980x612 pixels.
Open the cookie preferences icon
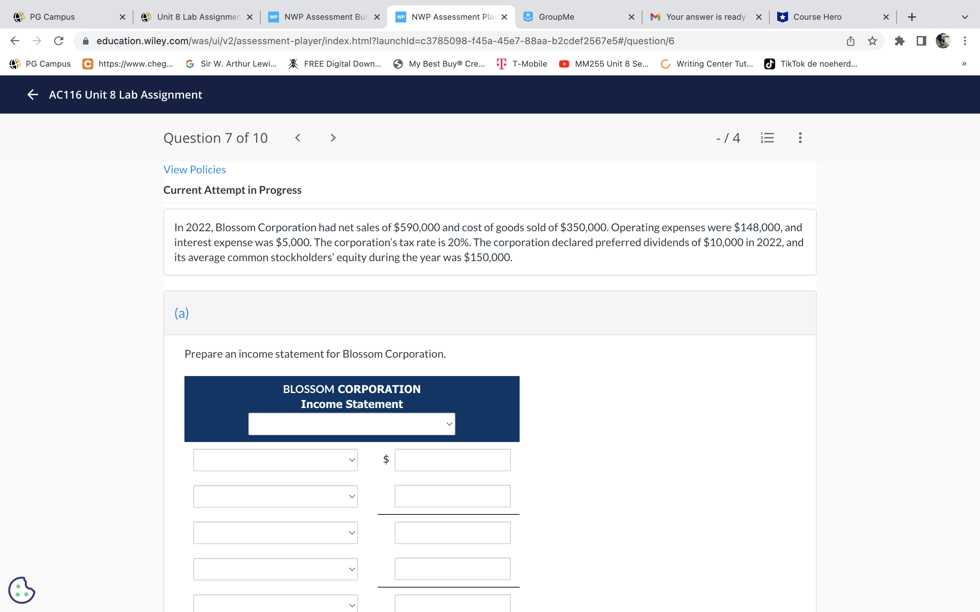pos(21,590)
